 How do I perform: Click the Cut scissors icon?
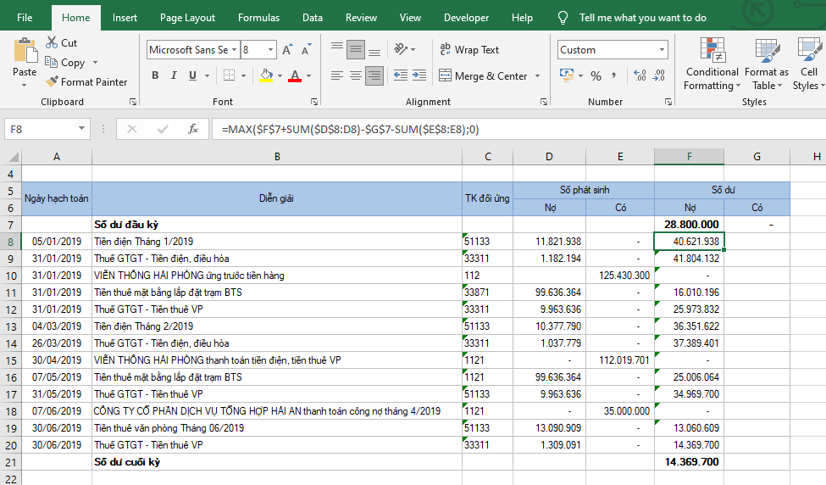[52, 42]
